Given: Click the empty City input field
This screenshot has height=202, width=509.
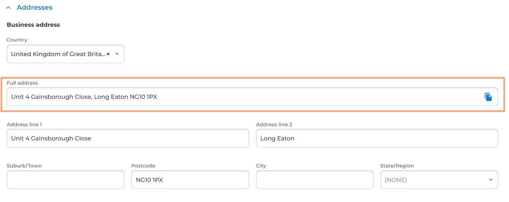Looking at the screenshot, I should click(314, 180).
